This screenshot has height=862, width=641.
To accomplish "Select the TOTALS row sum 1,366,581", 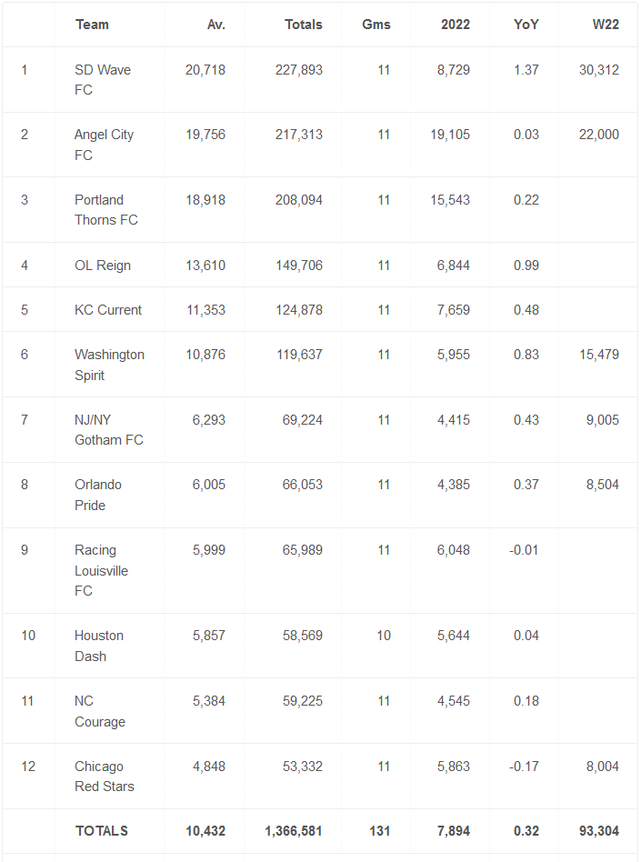I will [x=294, y=831].
